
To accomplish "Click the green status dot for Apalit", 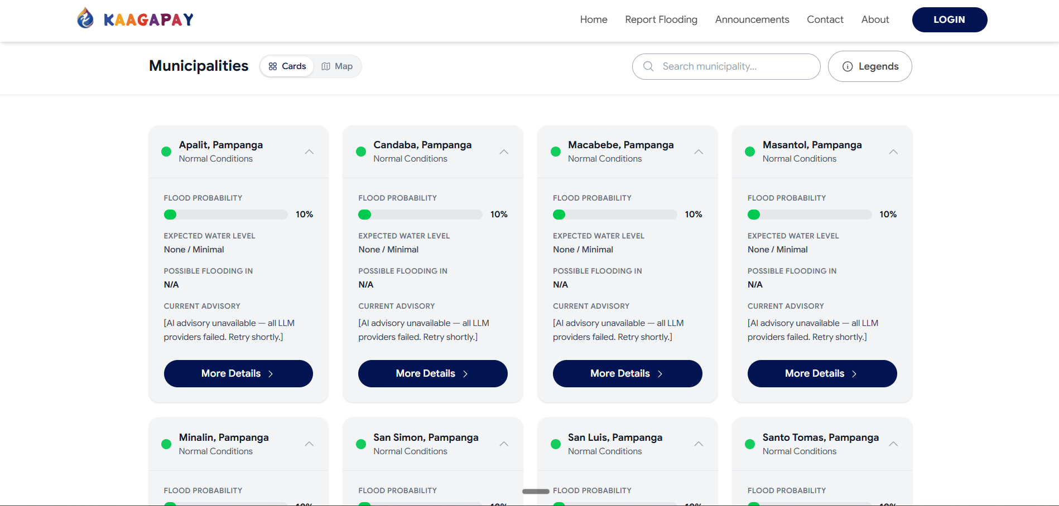I will [166, 152].
